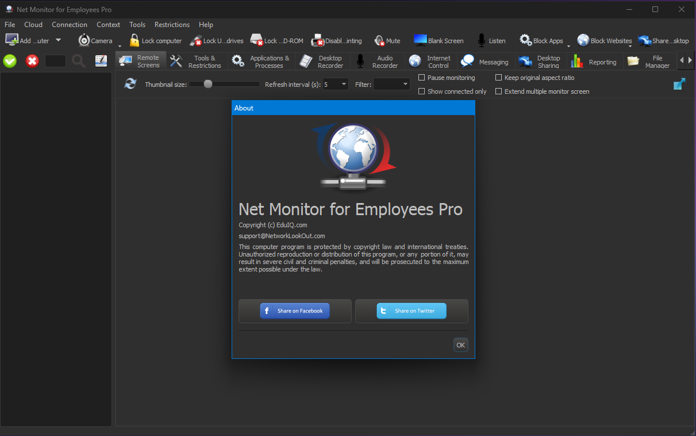Open the Tools menu
Image resolution: width=696 pixels, height=436 pixels.
(137, 25)
